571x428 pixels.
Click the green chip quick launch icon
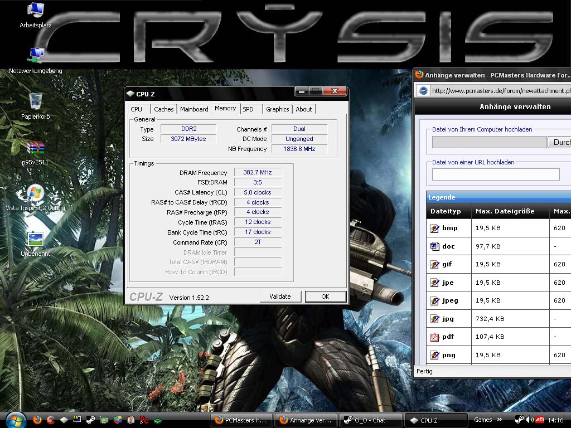pos(158,421)
